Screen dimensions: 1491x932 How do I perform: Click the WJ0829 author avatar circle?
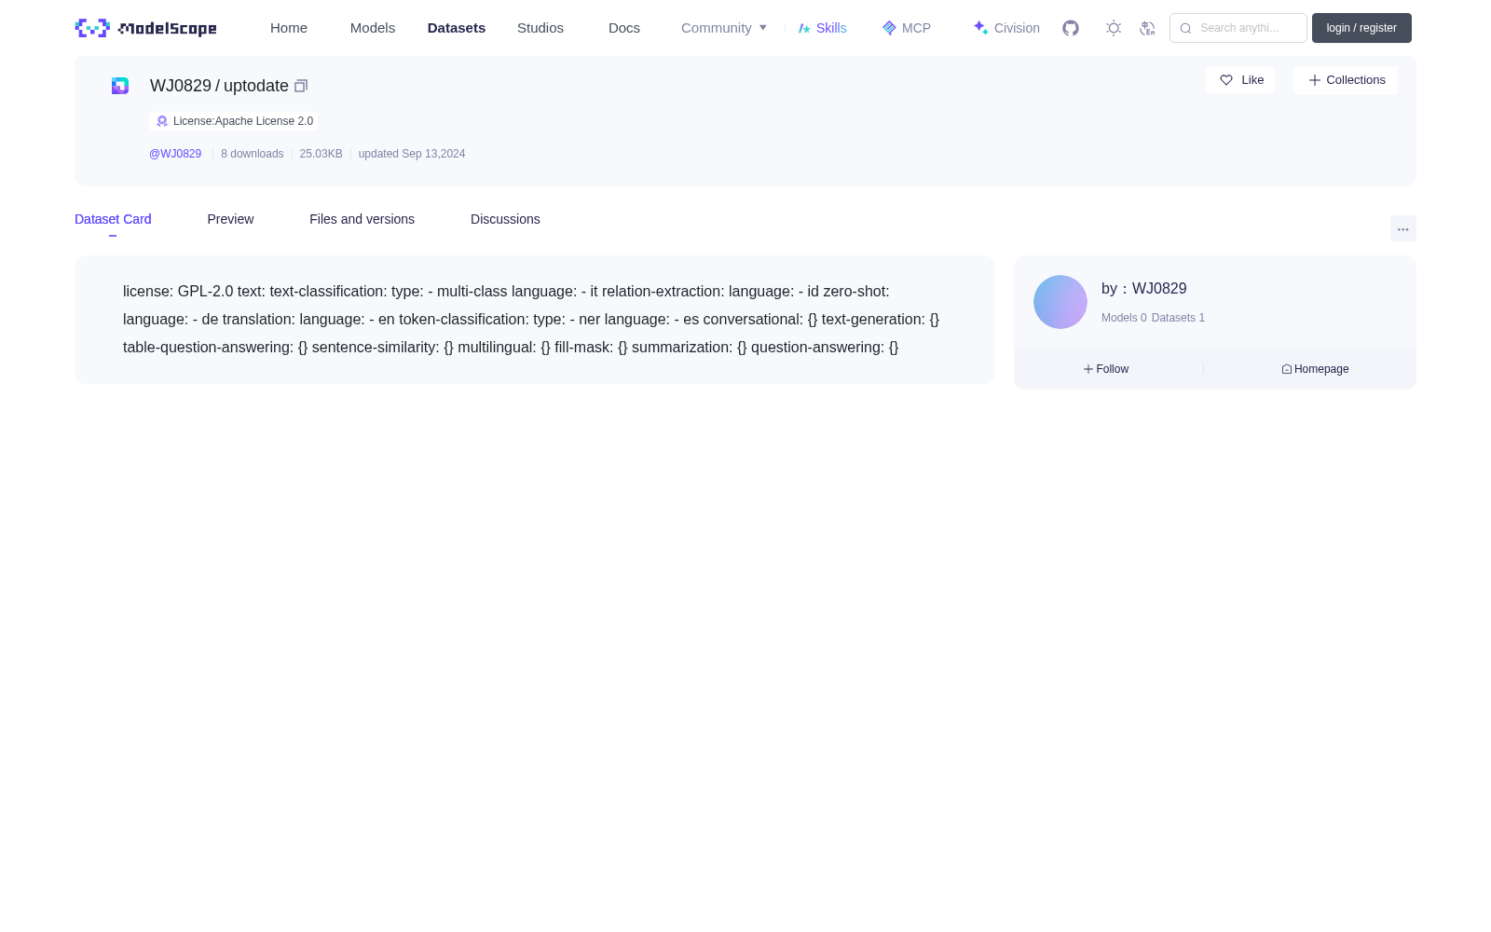1060,302
